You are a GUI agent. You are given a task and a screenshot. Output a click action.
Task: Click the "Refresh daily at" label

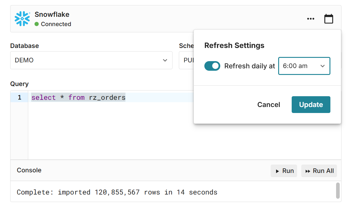click(x=249, y=66)
